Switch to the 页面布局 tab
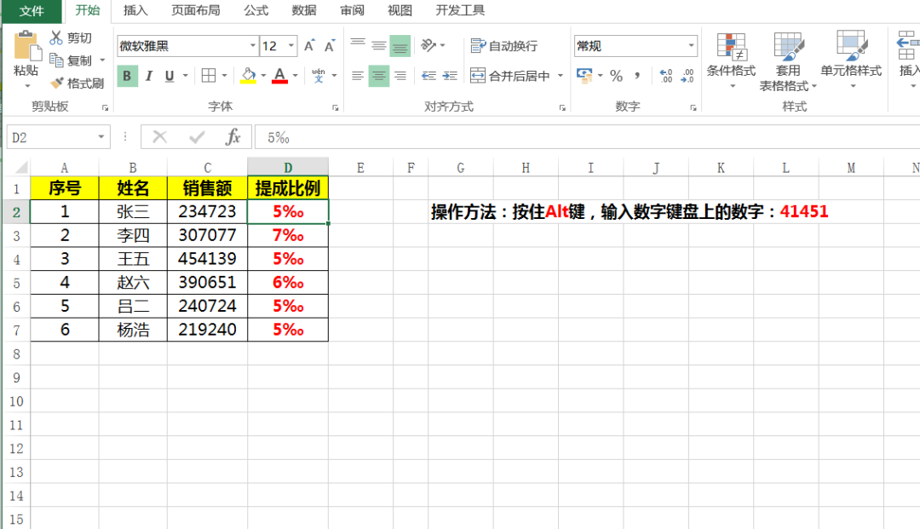The height and width of the screenshot is (529, 920). pos(195,10)
